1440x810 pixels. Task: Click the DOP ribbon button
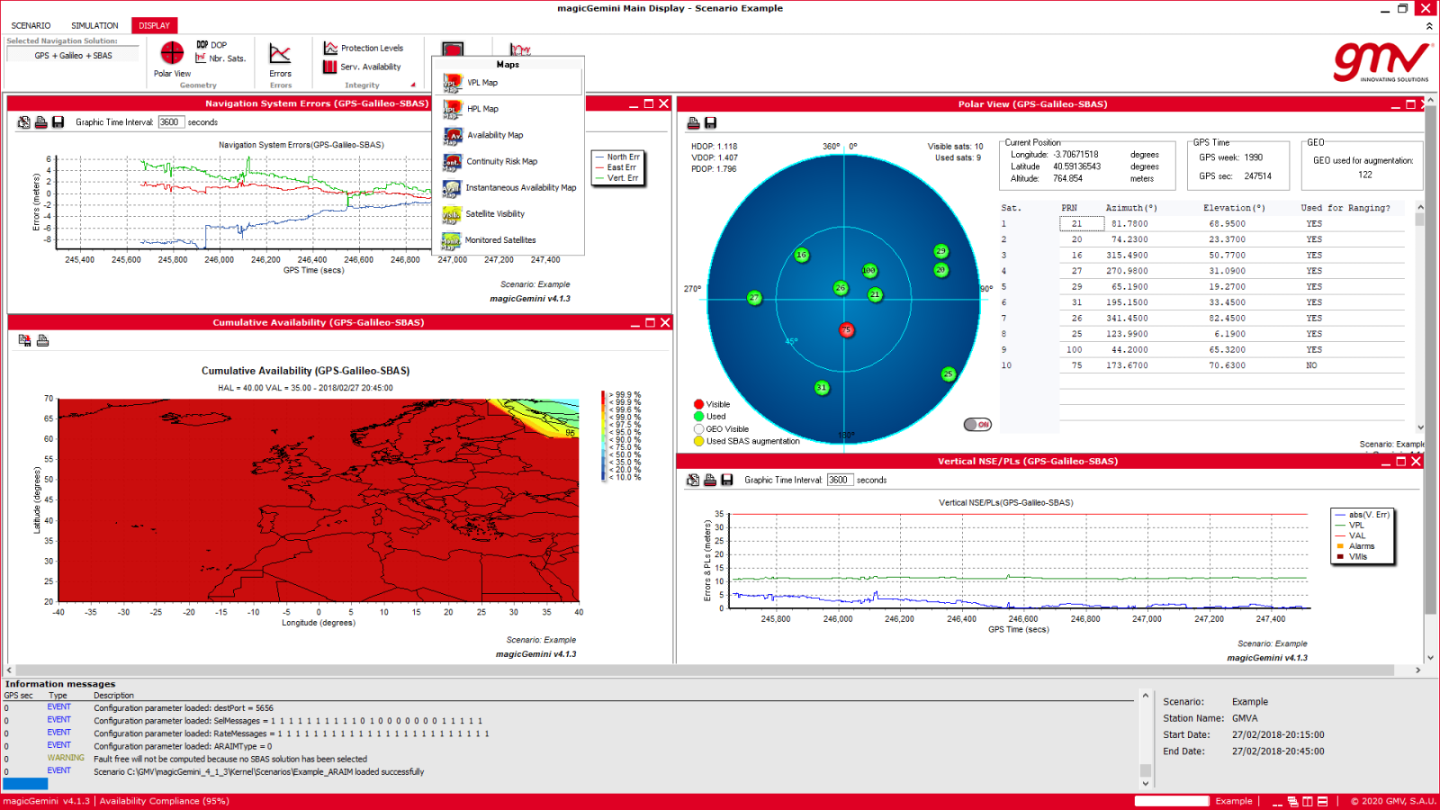click(211, 44)
